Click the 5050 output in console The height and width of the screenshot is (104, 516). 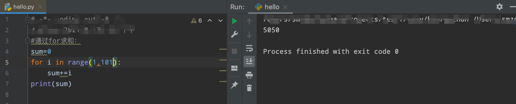(x=271, y=30)
